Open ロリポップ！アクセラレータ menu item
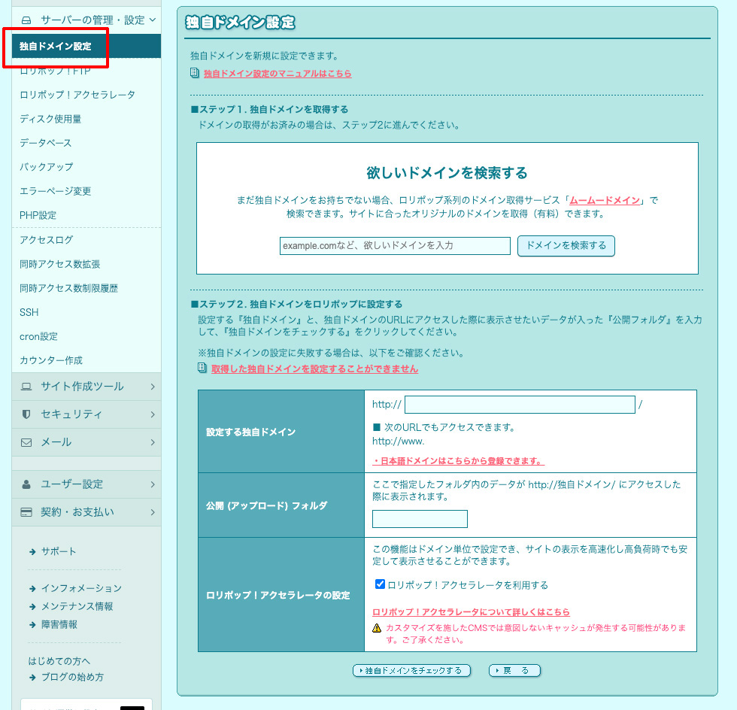Screen dimensions: 737x710 [x=77, y=95]
